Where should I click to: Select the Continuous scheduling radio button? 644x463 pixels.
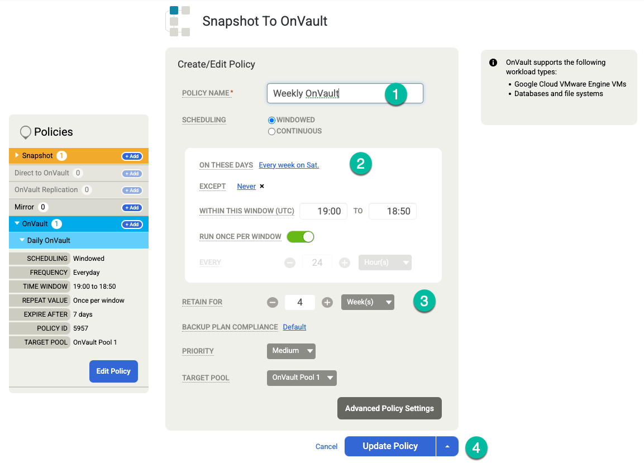tap(272, 131)
